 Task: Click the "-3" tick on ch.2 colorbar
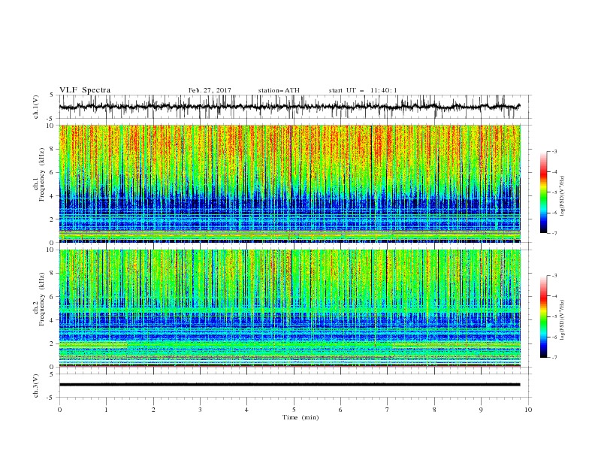pos(554,276)
